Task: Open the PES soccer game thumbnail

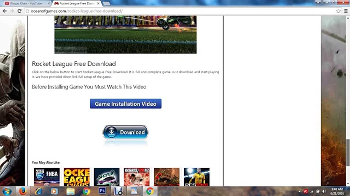Action: tap(197, 177)
